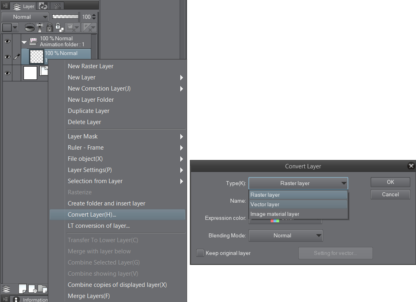Switch to the Information tab
The height and width of the screenshot is (302, 416).
pyautogui.click(x=30, y=299)
